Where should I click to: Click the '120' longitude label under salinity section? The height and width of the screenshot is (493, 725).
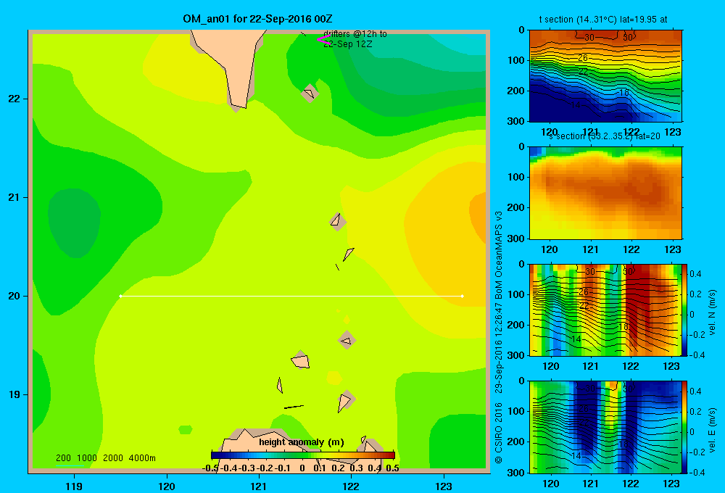click(550, 249)
